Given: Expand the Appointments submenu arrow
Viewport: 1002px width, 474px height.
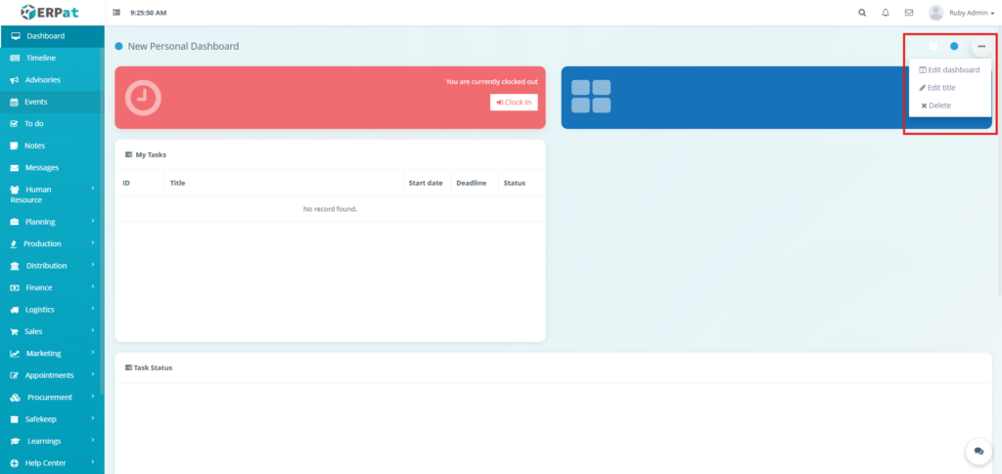Looking at the screenshot, I should point(93,374).
